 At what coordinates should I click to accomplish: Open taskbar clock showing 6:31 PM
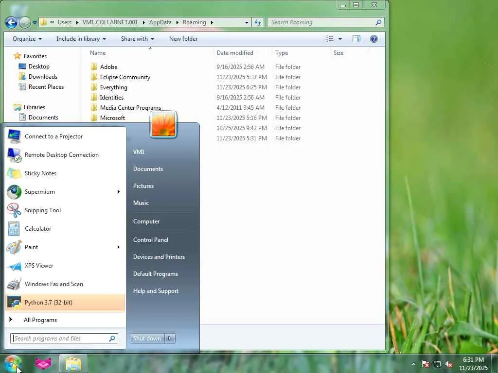473,364
